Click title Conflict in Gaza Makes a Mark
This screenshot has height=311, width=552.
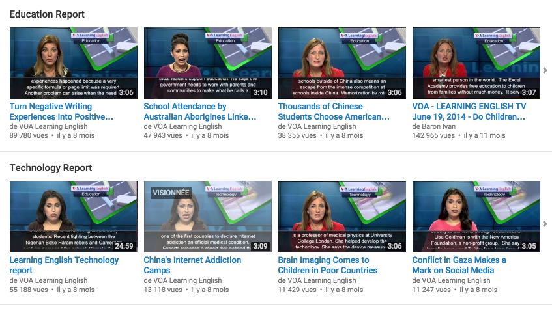coord(459,265)
